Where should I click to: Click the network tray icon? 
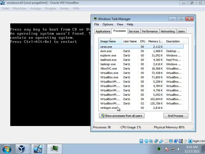pos(173,149)
